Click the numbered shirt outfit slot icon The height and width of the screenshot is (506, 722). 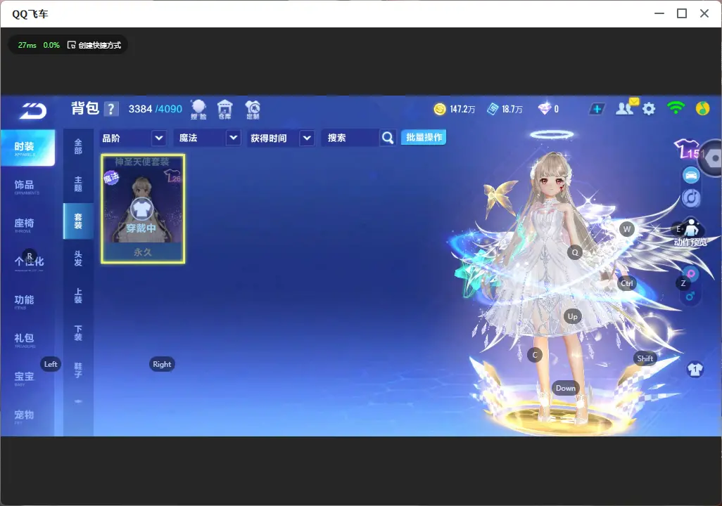[x=695, y=370]
